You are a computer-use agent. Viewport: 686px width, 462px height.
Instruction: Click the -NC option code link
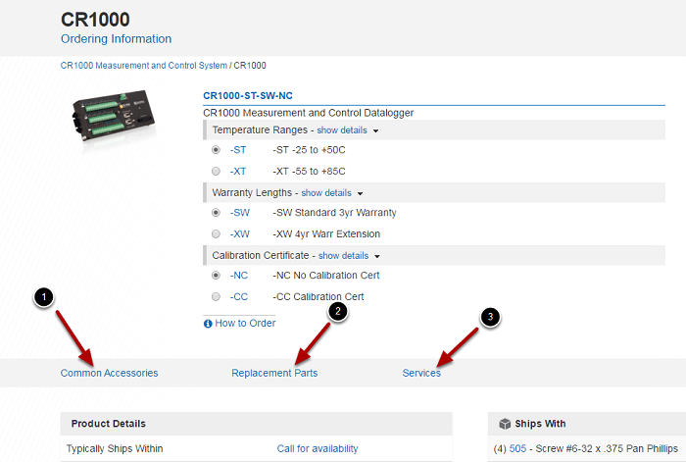[239, 275]
